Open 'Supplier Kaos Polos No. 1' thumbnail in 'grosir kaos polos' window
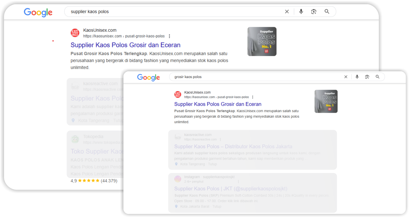409x217 pixels. (326, 101)
